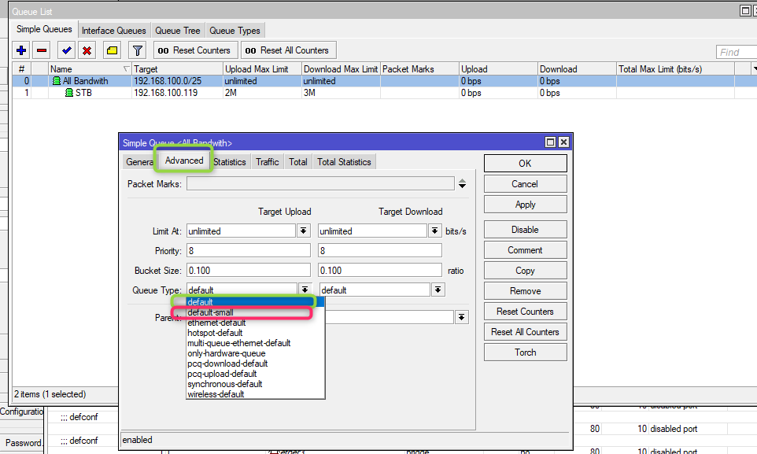Switch to Simple Queues tab

(x=44, y=29)
